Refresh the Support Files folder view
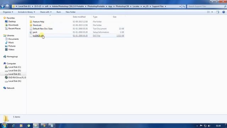The width and height of the screenshot is (227, 128). pyautogui.click(x=184, y=6)
